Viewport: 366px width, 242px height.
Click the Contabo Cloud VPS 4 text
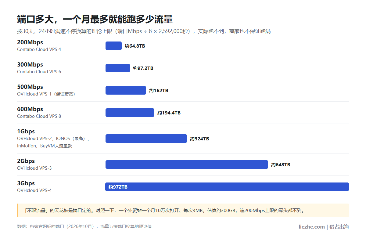pyautogui.click(x=39, y=49)
